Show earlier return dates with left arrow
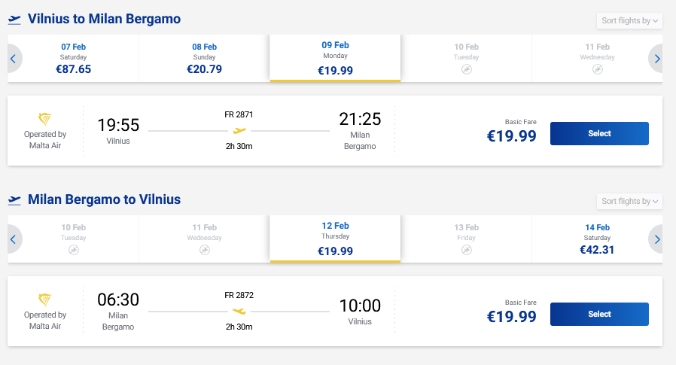This screenshot has width=676, height=365. [x=14, y=239]
